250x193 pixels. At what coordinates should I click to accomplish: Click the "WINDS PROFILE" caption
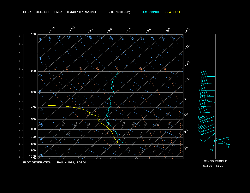[216, 161]
